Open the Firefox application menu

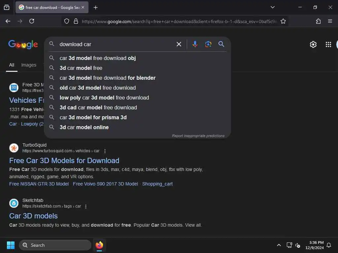click(x=330, y=21)
